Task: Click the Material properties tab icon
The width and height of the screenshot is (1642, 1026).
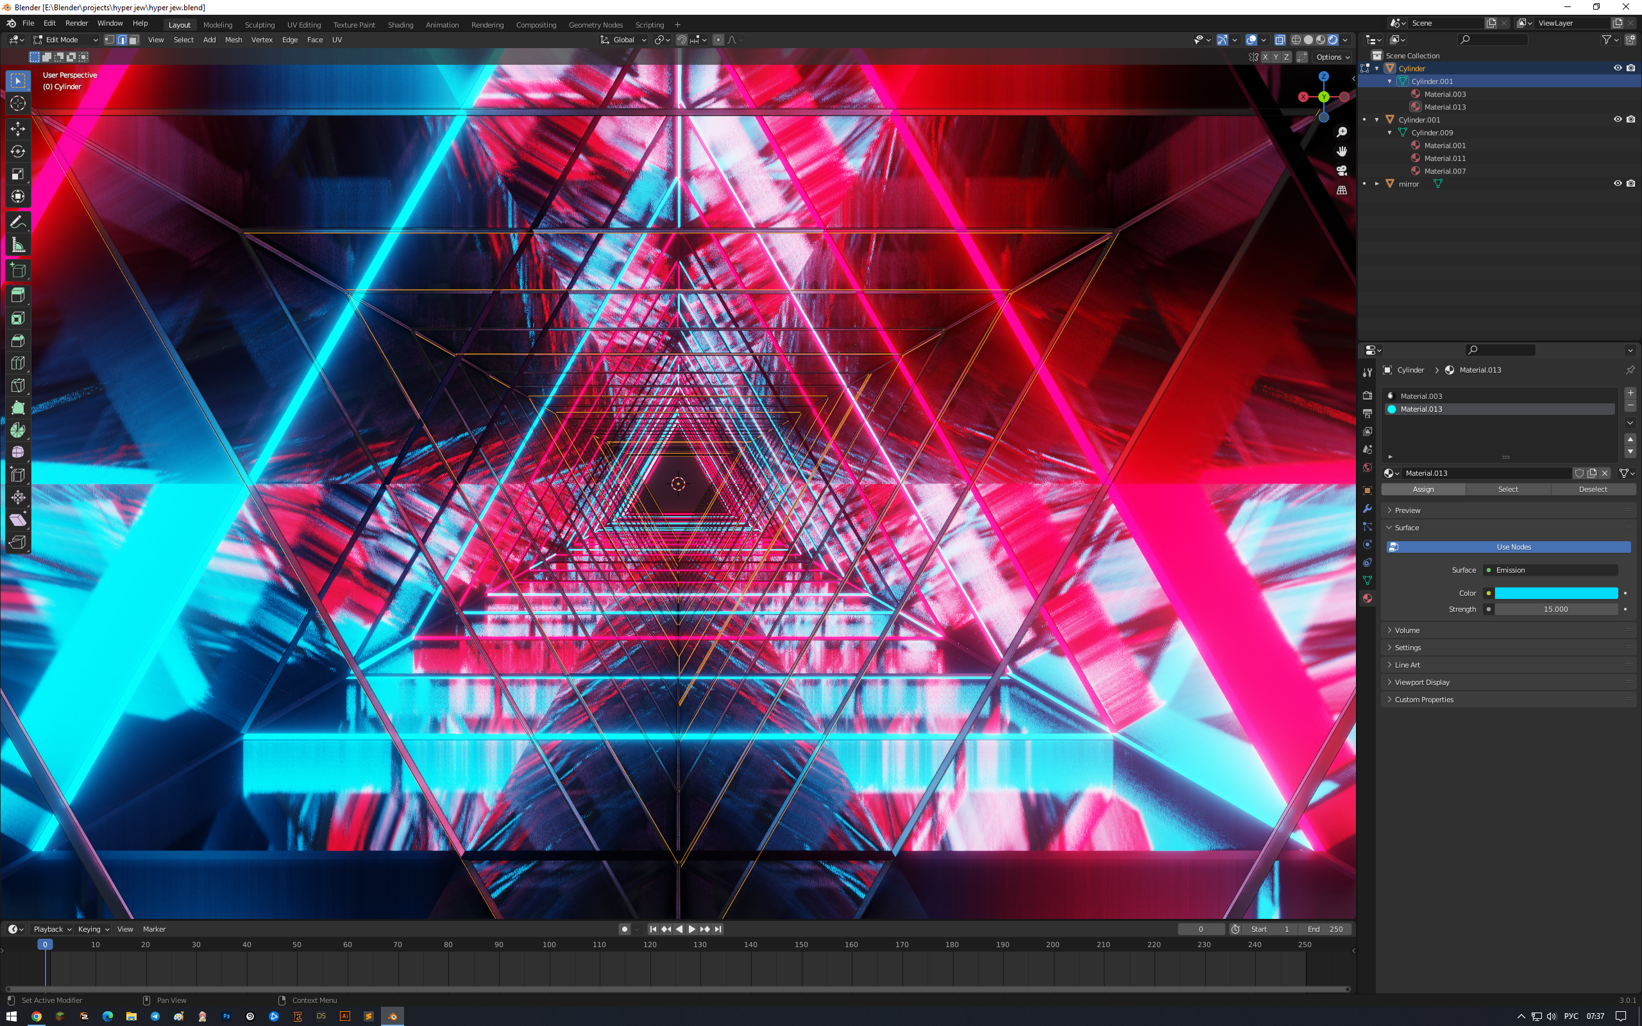Action: pyautogui.click(x=1367, y=598)
